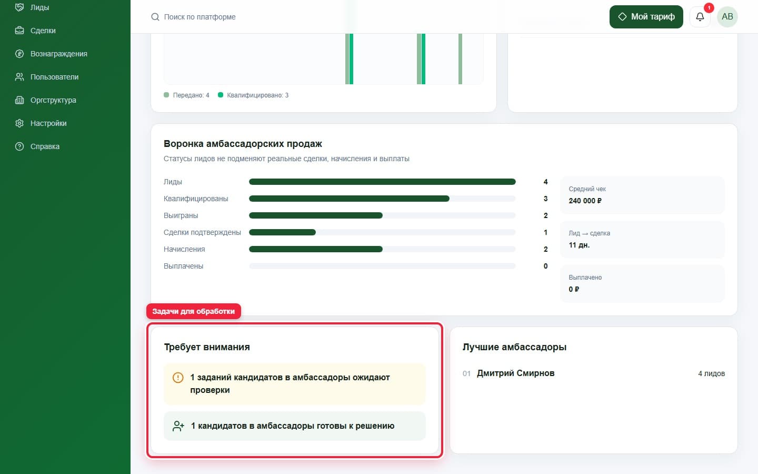This screenshot has width=758, height=474.
Task: Click the Лид → сделка 11 дн. card
Action: [642, 240]
